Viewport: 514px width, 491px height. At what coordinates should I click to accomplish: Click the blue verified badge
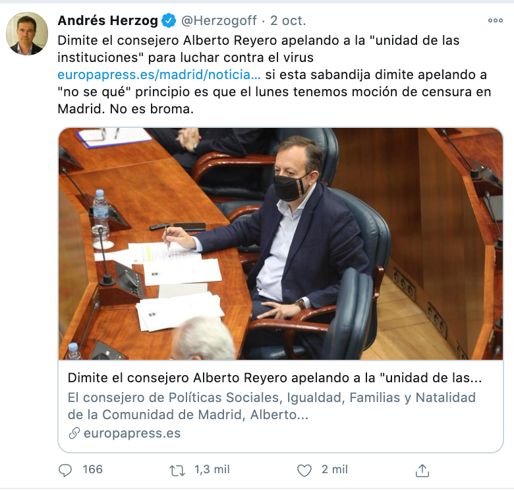point(169,20)
